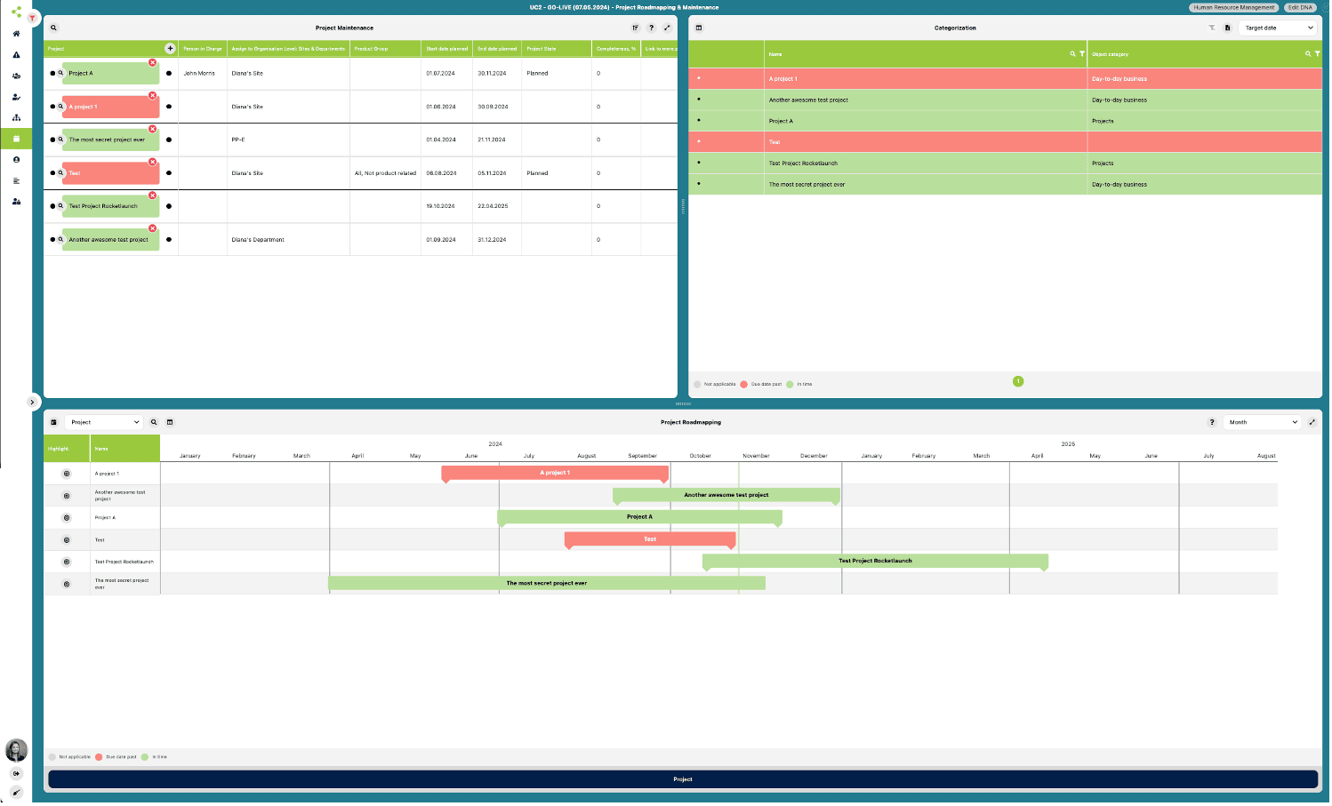Click 'All, Not product related' cell
Screen dimensions: 1332x806
click(385, 173)
